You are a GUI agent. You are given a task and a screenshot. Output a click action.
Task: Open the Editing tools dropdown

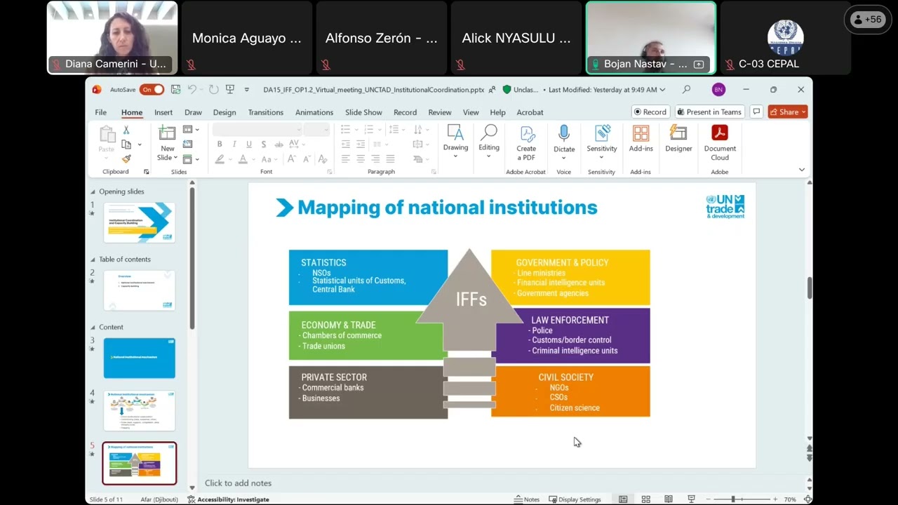489,140
